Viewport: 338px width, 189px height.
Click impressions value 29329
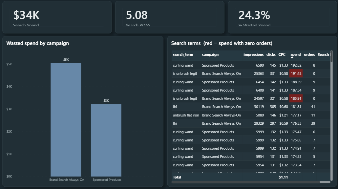click(259, 123)
